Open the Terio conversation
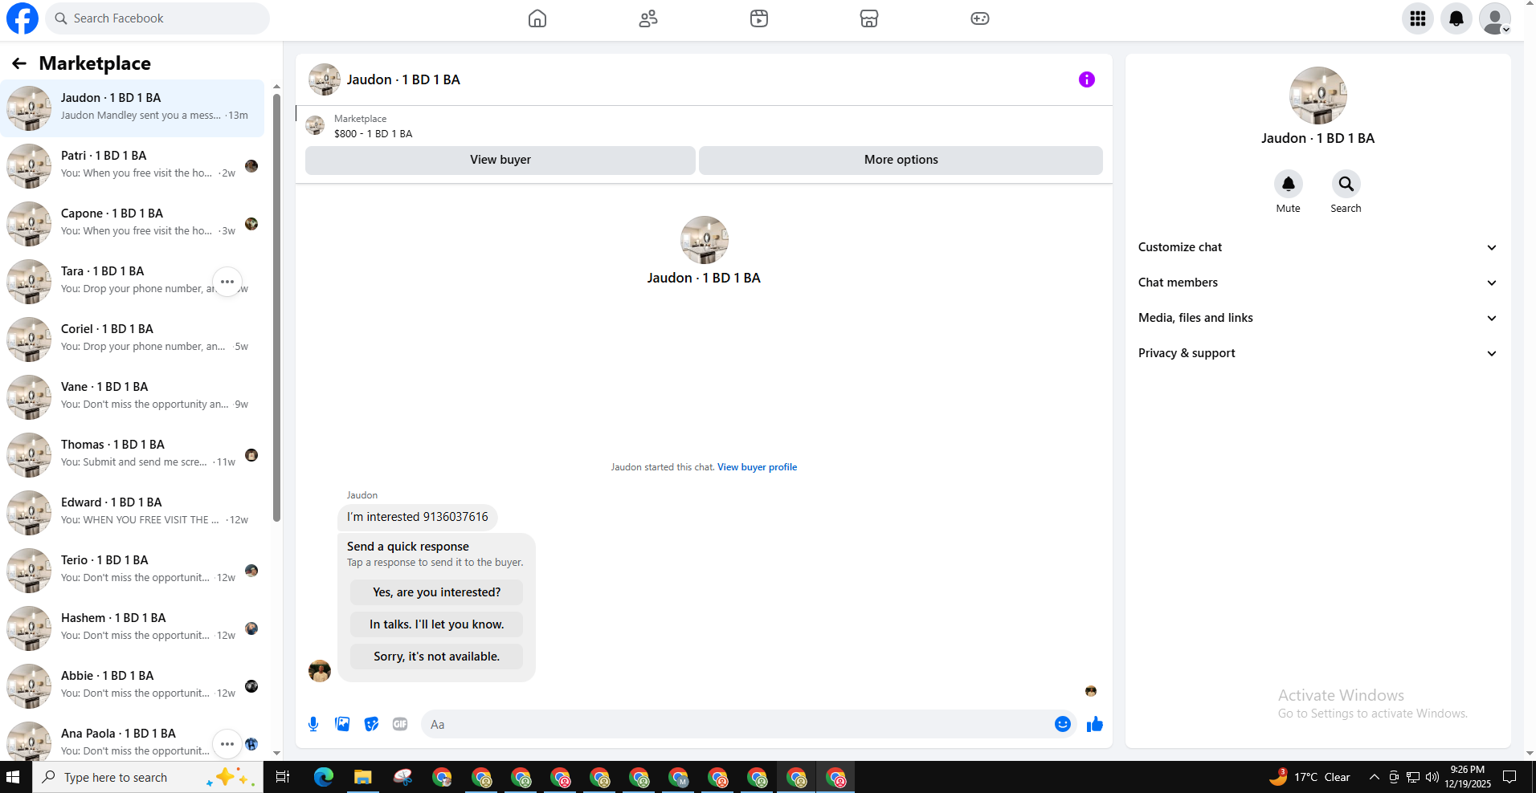The height and width of the screenshot is (793, 1536). pyautogui.click(x=133, y=571)
